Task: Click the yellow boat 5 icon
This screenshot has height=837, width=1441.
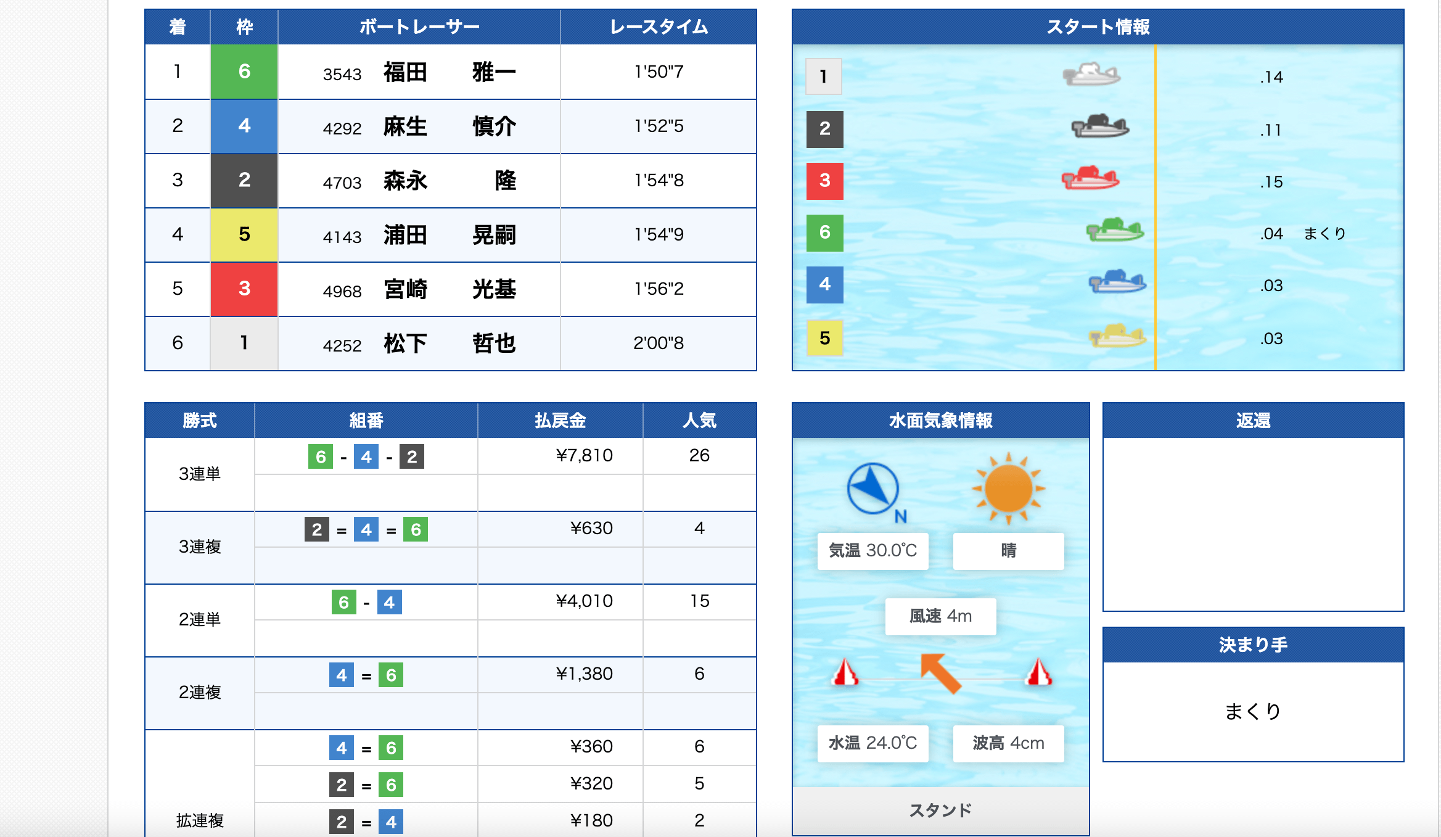Action: tap(1117, 336)
